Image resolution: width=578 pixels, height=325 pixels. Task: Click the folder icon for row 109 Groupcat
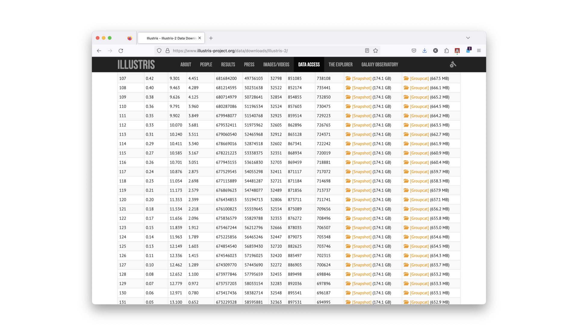tap(406, 97)
